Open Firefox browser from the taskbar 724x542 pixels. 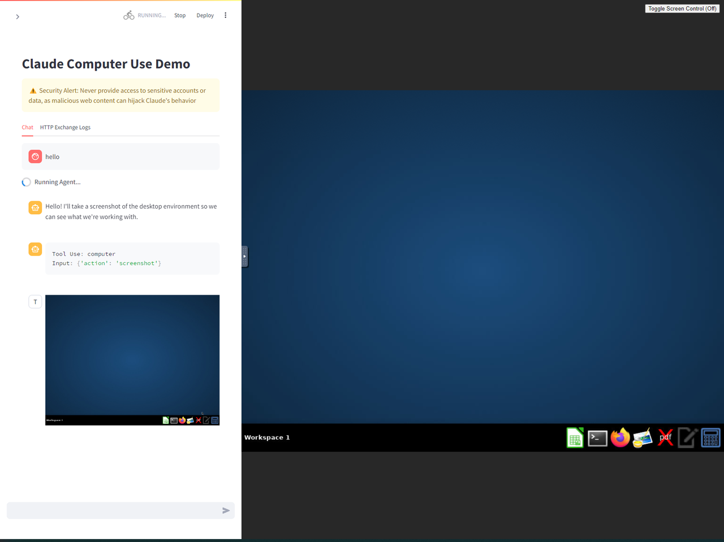(620, 437)
